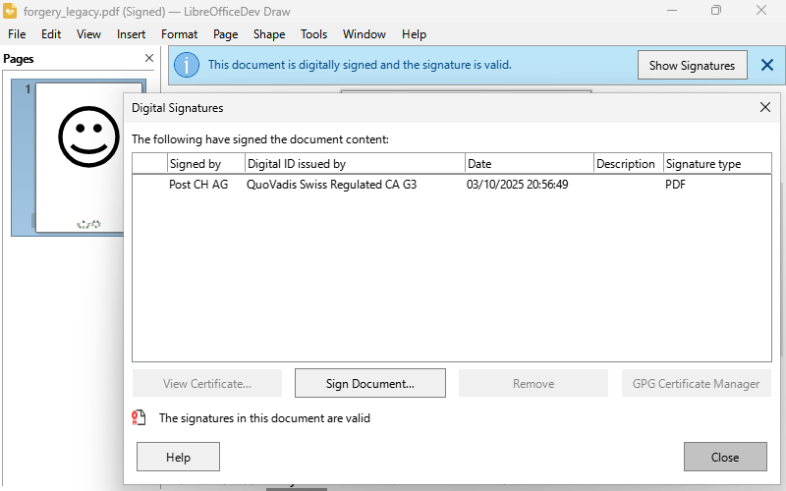Click the Signature type column header

[x=717, y=164]
